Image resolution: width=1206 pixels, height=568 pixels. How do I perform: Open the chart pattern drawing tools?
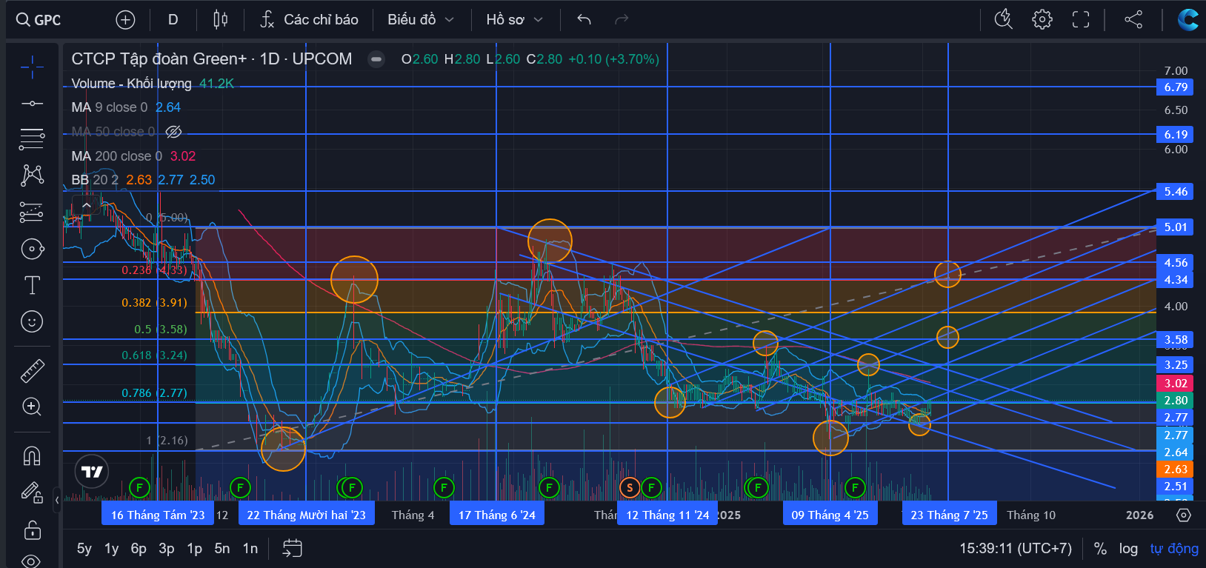32,176
